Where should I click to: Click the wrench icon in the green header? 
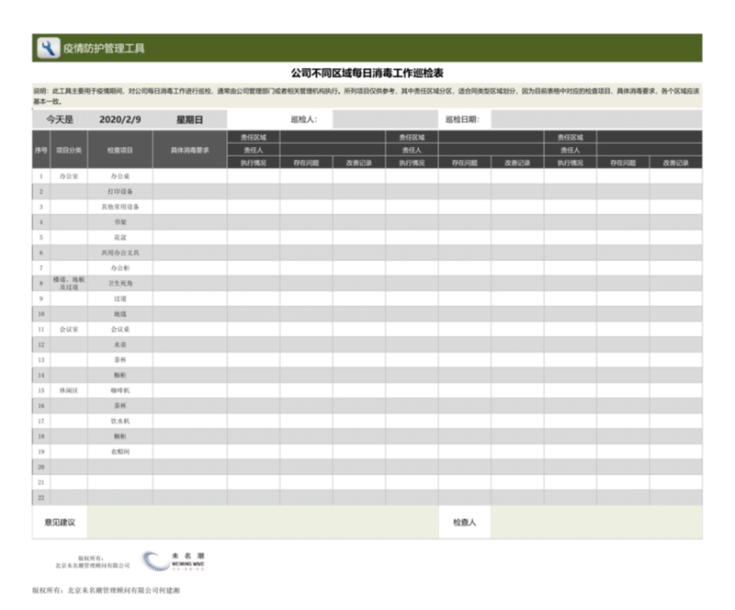(x=48, y=48)
